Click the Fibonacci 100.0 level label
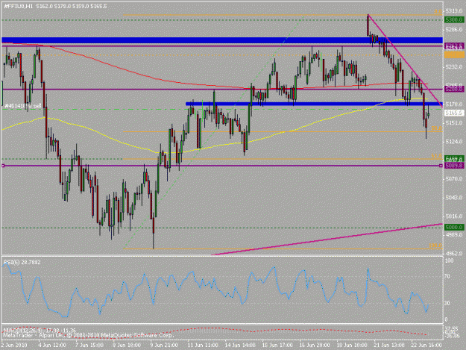The image size is (466, 350). pos(435,246)
